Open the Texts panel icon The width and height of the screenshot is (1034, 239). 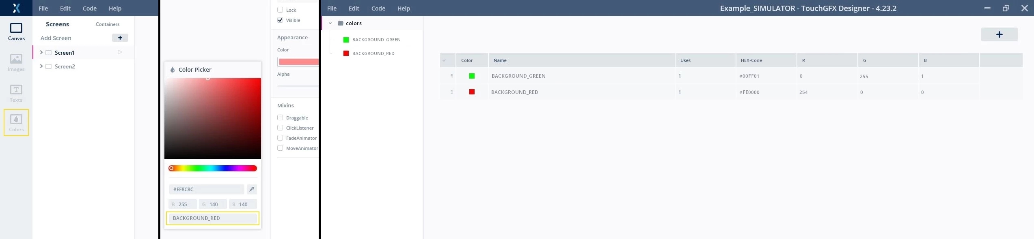[16, 93]
